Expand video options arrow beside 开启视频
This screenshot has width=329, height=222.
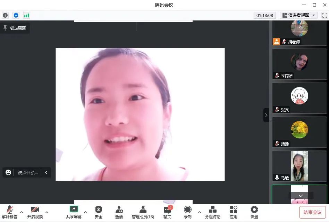click(x=47, y=212)
